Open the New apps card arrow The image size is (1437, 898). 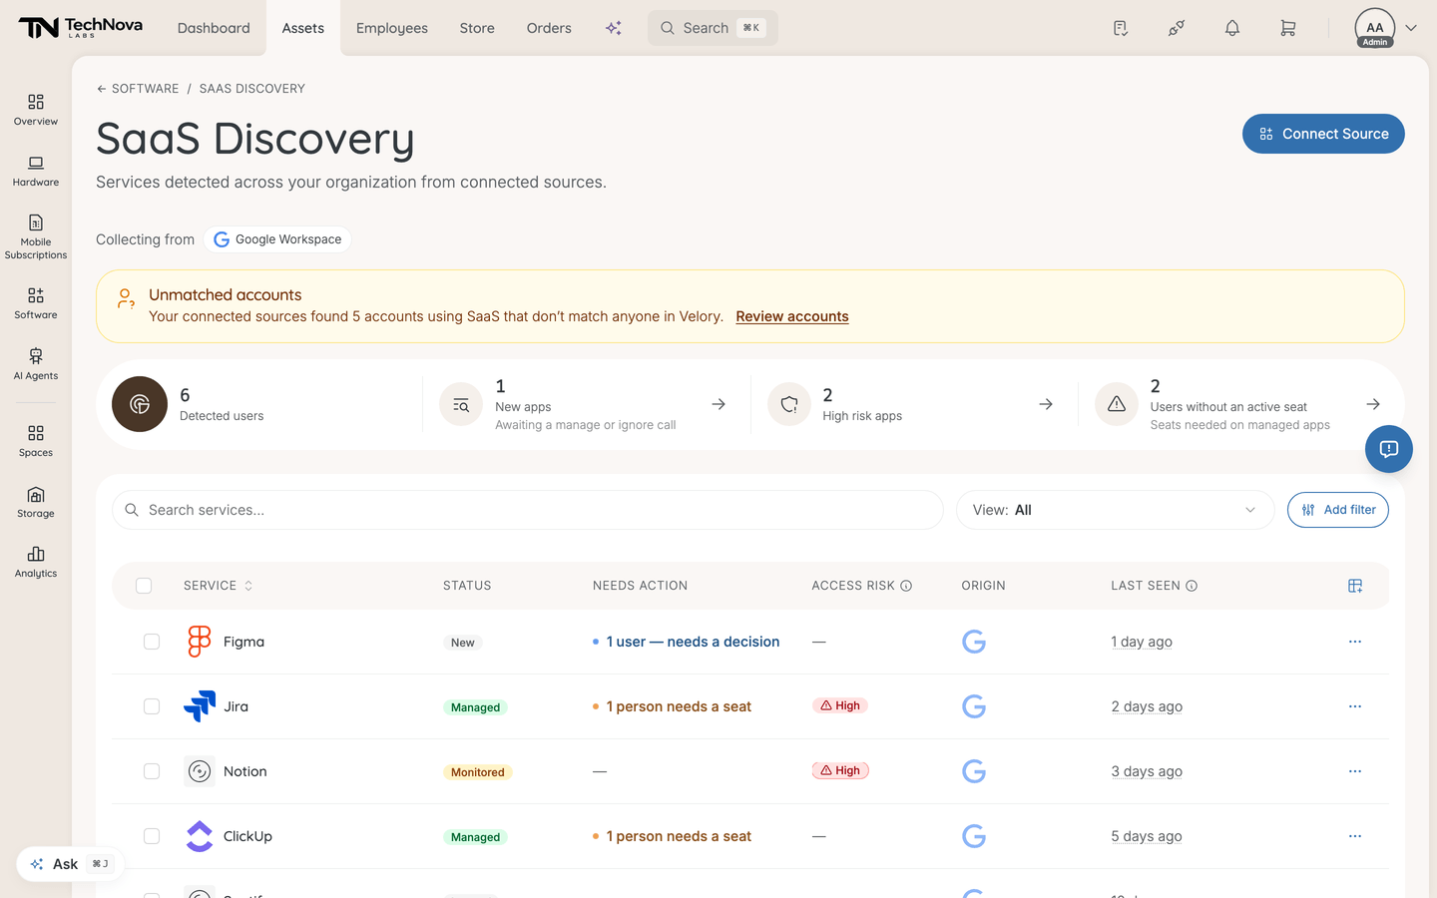[718, 404]
